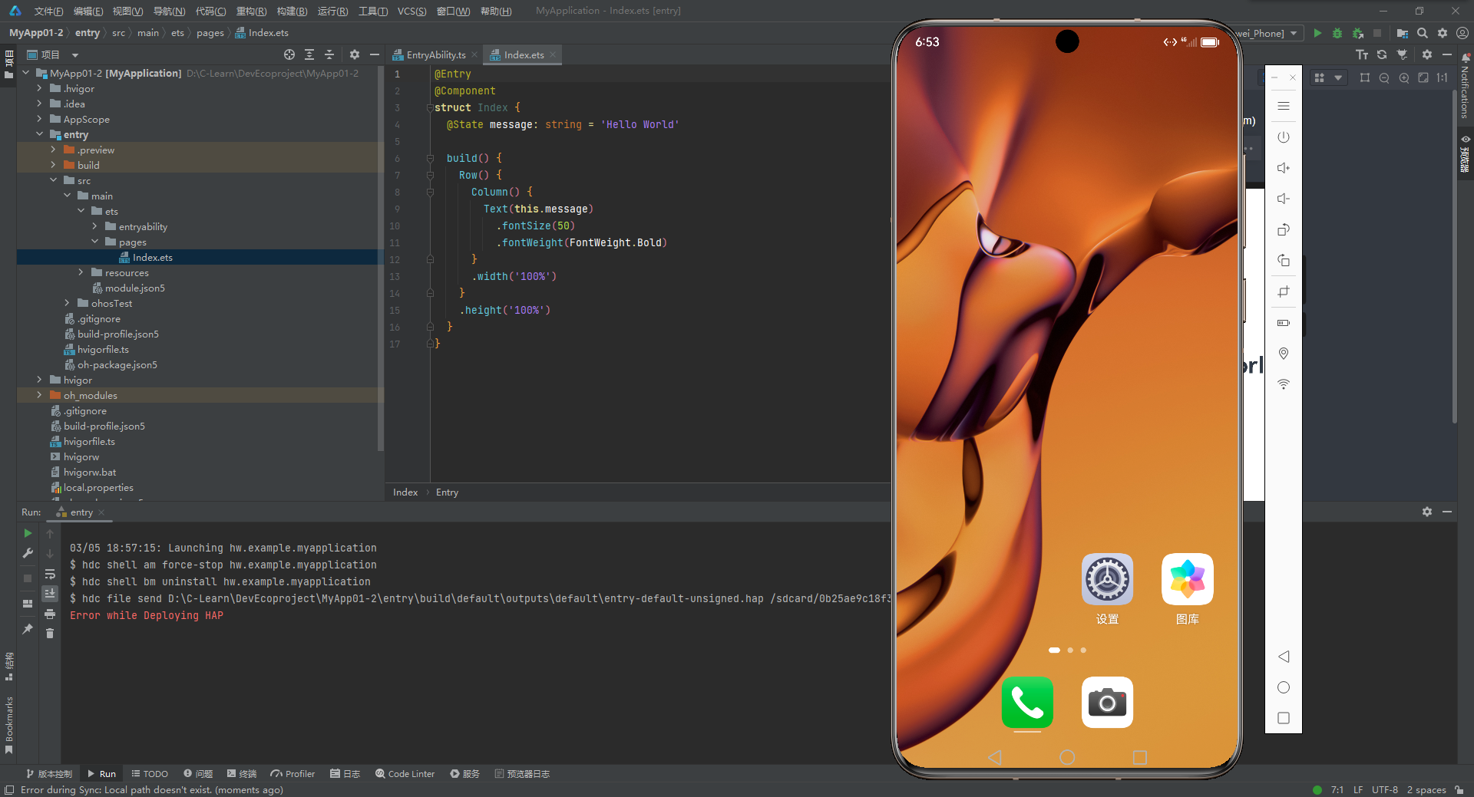
Task: Open previewer multi-device dropdown
Action: 1328,77
